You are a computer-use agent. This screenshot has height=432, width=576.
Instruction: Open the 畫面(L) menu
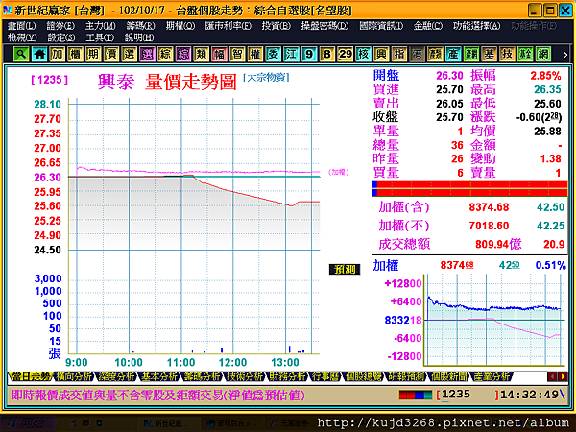(22, 26)
